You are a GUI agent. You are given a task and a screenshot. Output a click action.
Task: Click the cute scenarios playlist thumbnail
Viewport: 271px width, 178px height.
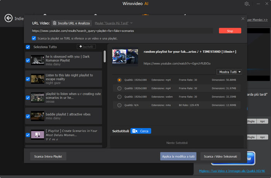(38, 98)
